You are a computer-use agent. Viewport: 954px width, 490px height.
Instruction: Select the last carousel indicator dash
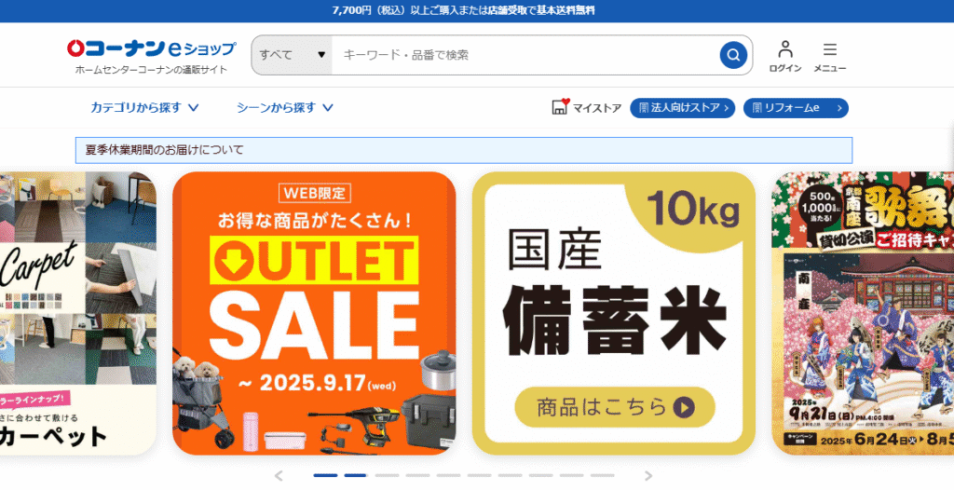pyautogui.click(x=602, y=475)
